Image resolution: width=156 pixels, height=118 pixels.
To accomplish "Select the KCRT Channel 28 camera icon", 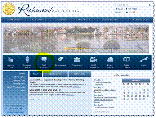I will coord(94,60).
